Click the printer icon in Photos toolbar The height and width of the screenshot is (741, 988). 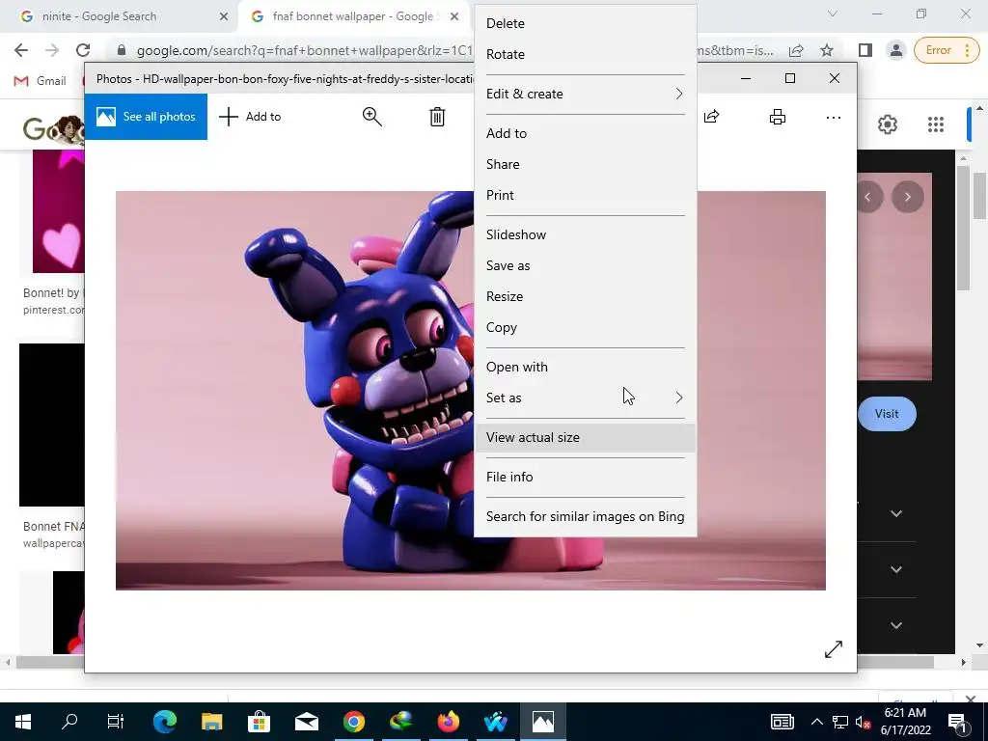tap(778, 117)
